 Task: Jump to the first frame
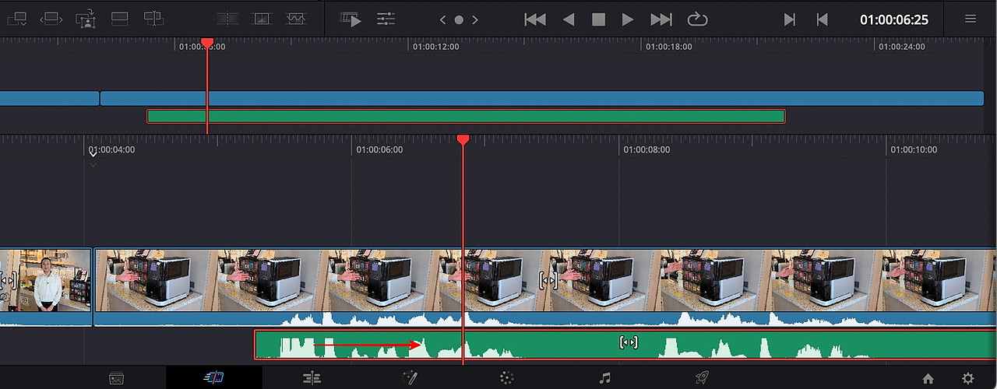tap(535, 19)
